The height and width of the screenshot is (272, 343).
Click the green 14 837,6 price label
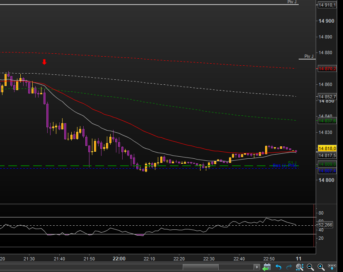[327, 121]
